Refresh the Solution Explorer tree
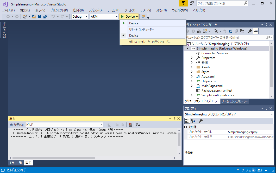 click(231, 31)
